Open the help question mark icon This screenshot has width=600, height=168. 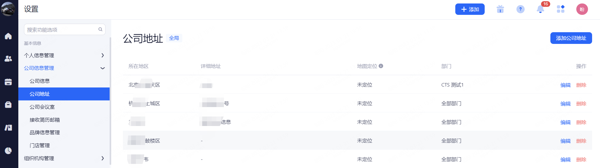click(520, 9)
